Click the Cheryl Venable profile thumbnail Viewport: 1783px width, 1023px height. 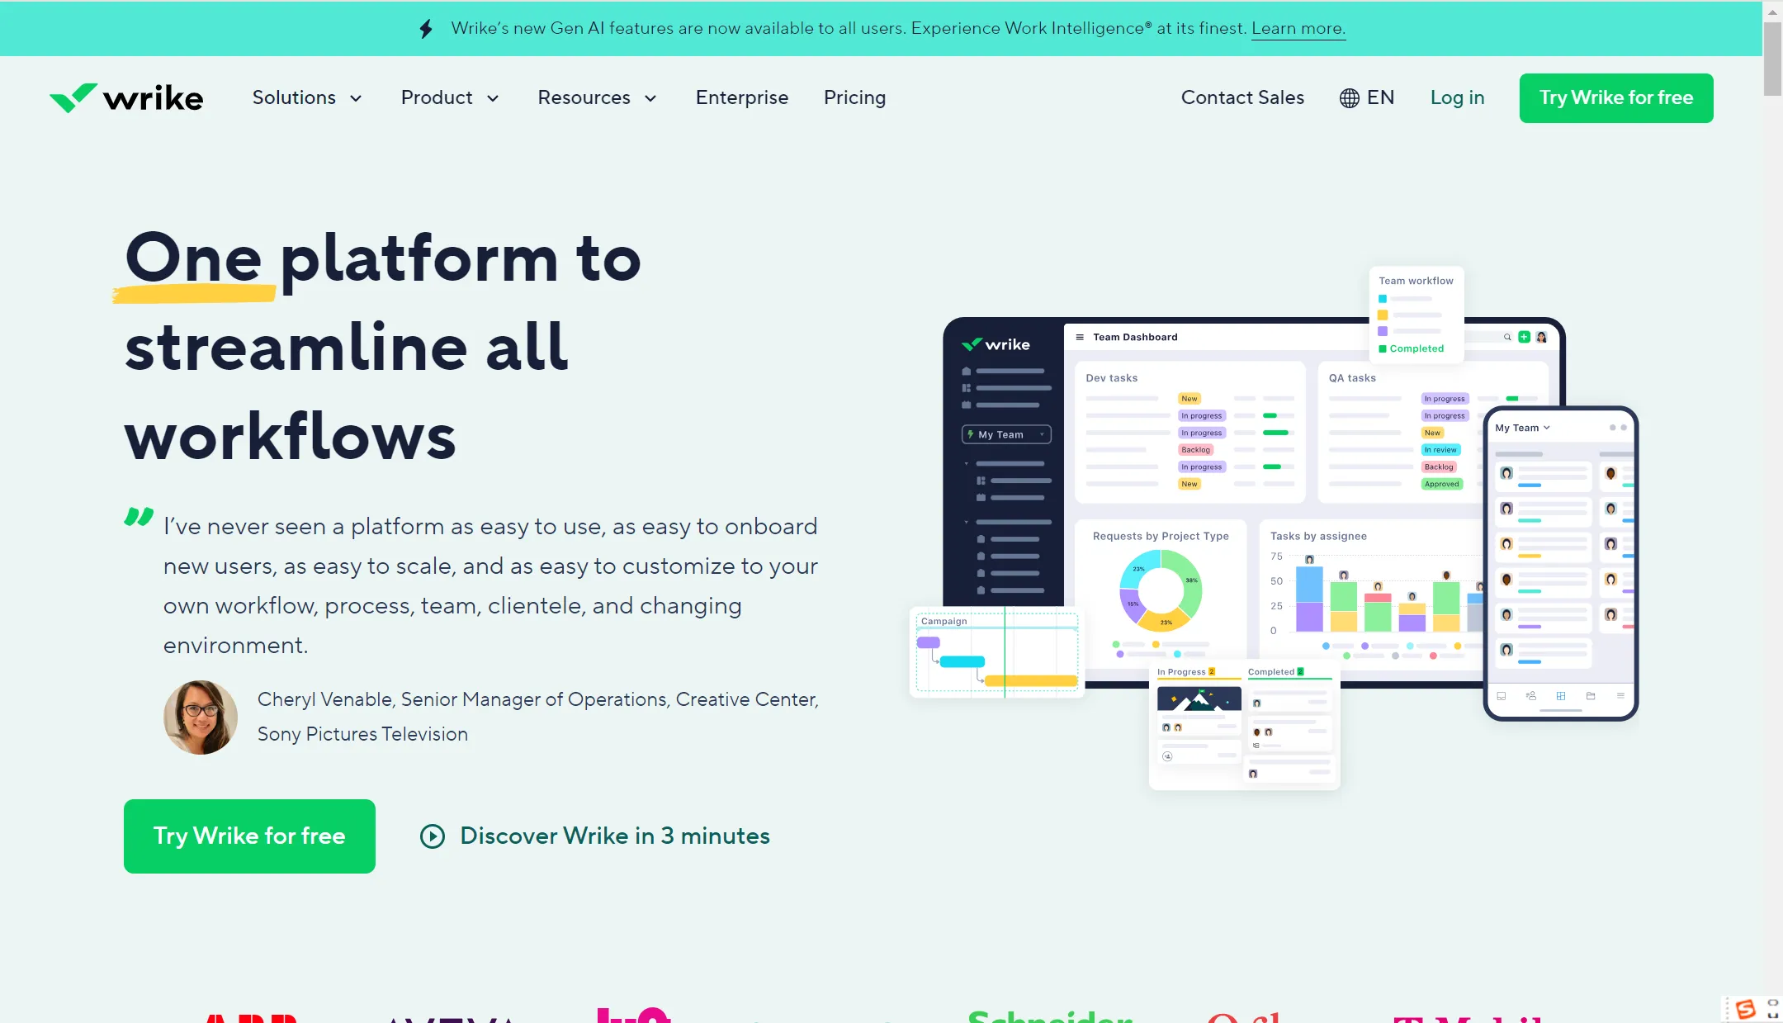pos(200,717)
